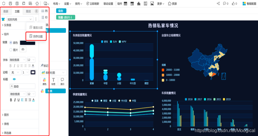Switch to the 主题 tab

pyautogui.click(x=17, y=11)
